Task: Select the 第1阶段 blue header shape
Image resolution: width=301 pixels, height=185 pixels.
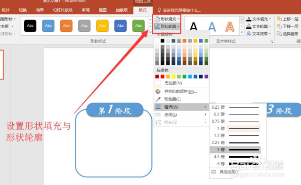Action: (115, 110)
